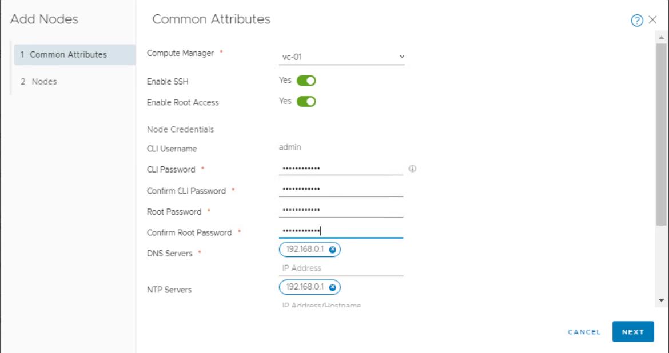
Task: Remove the 192.168.0.1 NTP server chip
Action: (x=332, y=287)
